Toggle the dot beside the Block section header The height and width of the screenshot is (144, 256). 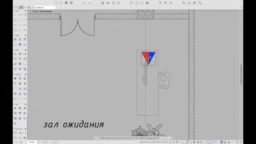(x=26, y=50)
